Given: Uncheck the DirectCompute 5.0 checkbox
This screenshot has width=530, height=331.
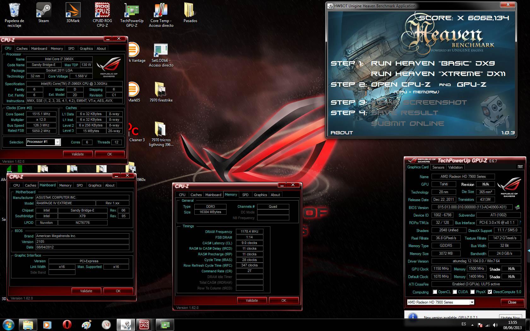Looking at the screenshot, I should click(x=490, y=292).
